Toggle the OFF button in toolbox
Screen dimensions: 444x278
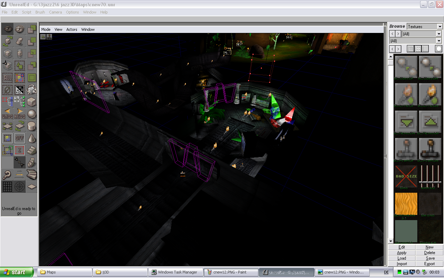coord(20,138)
